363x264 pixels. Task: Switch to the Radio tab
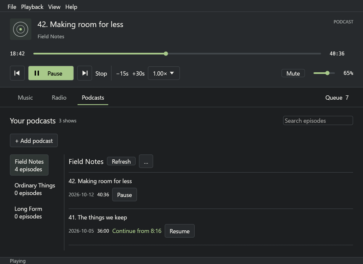(59, 97)
